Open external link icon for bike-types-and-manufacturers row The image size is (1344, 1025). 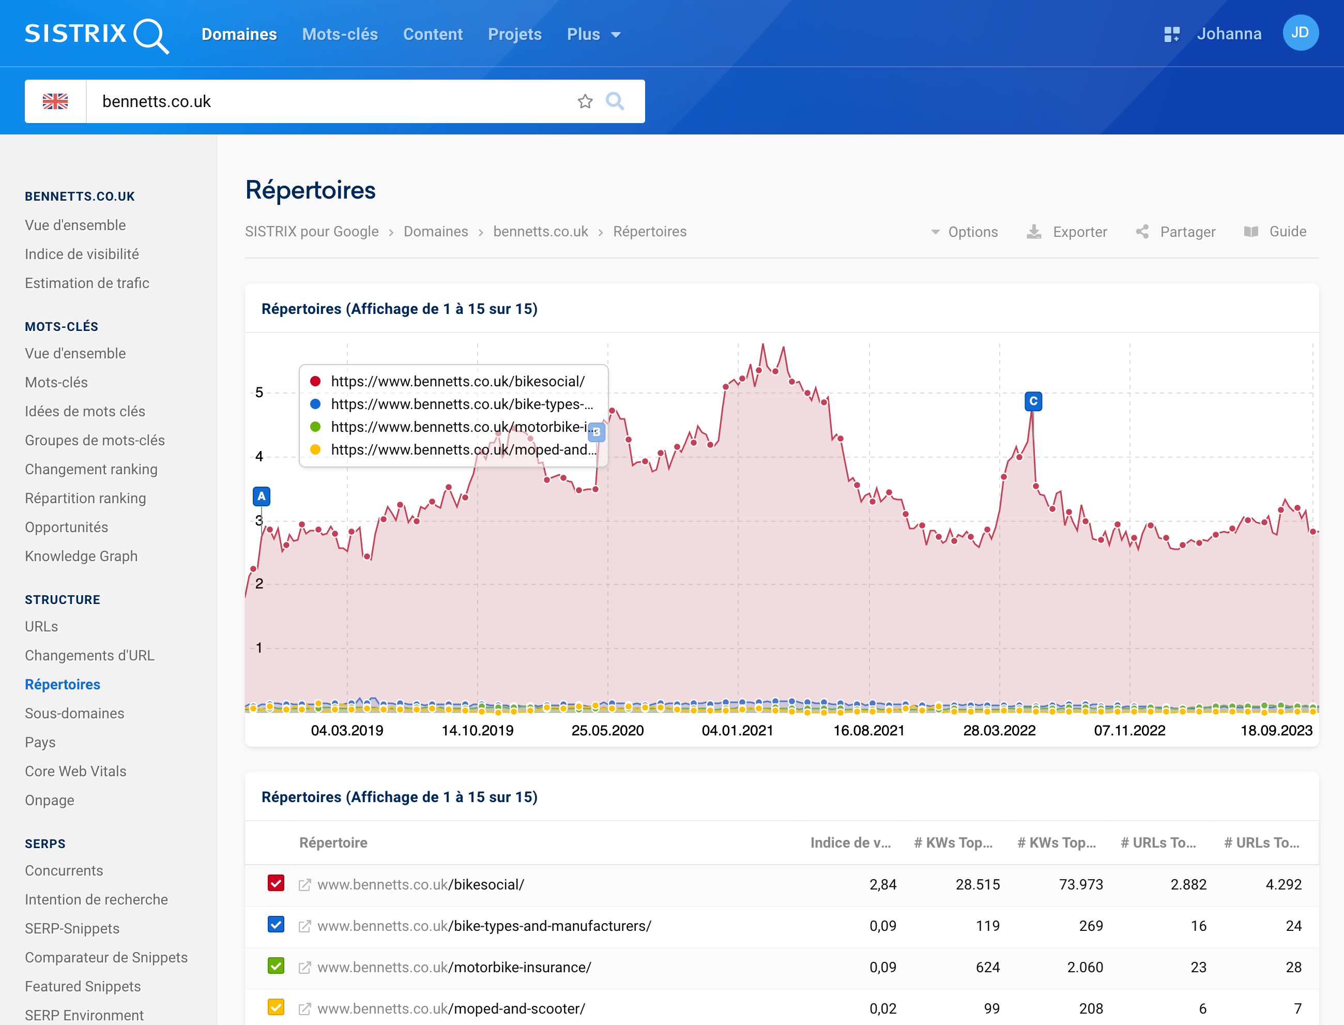click(305, 926)
